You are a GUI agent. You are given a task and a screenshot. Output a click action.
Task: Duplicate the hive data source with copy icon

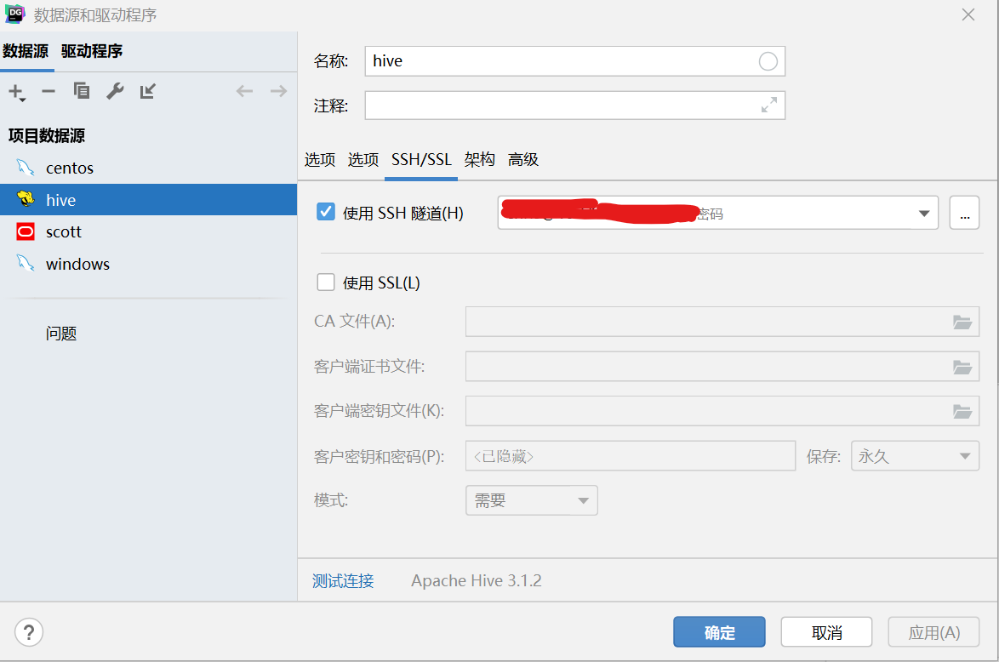point(81,91)
